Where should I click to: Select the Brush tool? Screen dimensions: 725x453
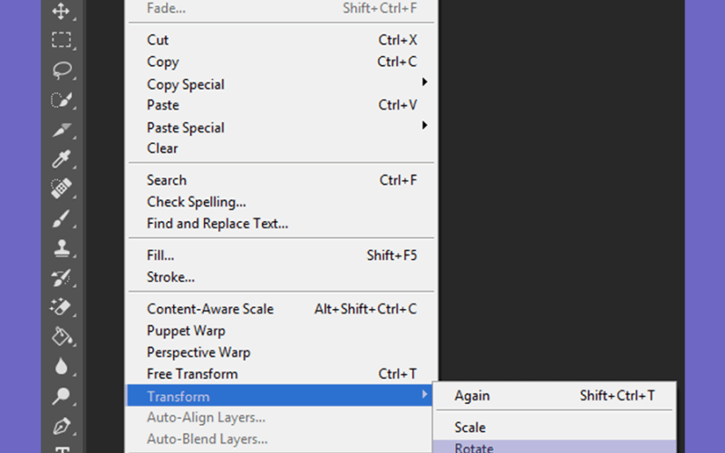click(62, 218)
